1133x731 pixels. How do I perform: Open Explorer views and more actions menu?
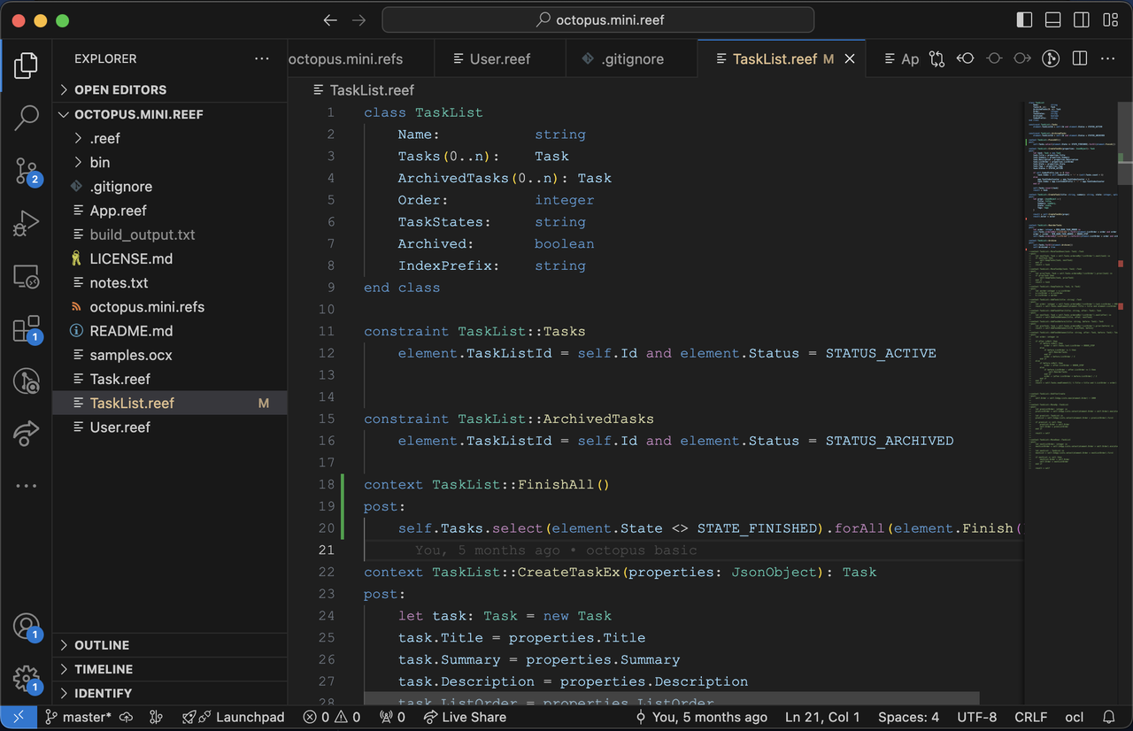point(262,58)
